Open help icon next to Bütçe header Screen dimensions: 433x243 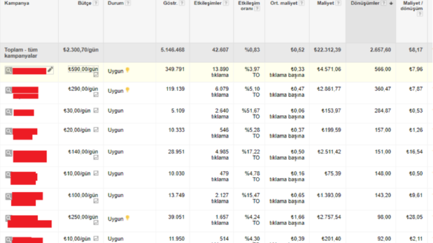(96, 3)
